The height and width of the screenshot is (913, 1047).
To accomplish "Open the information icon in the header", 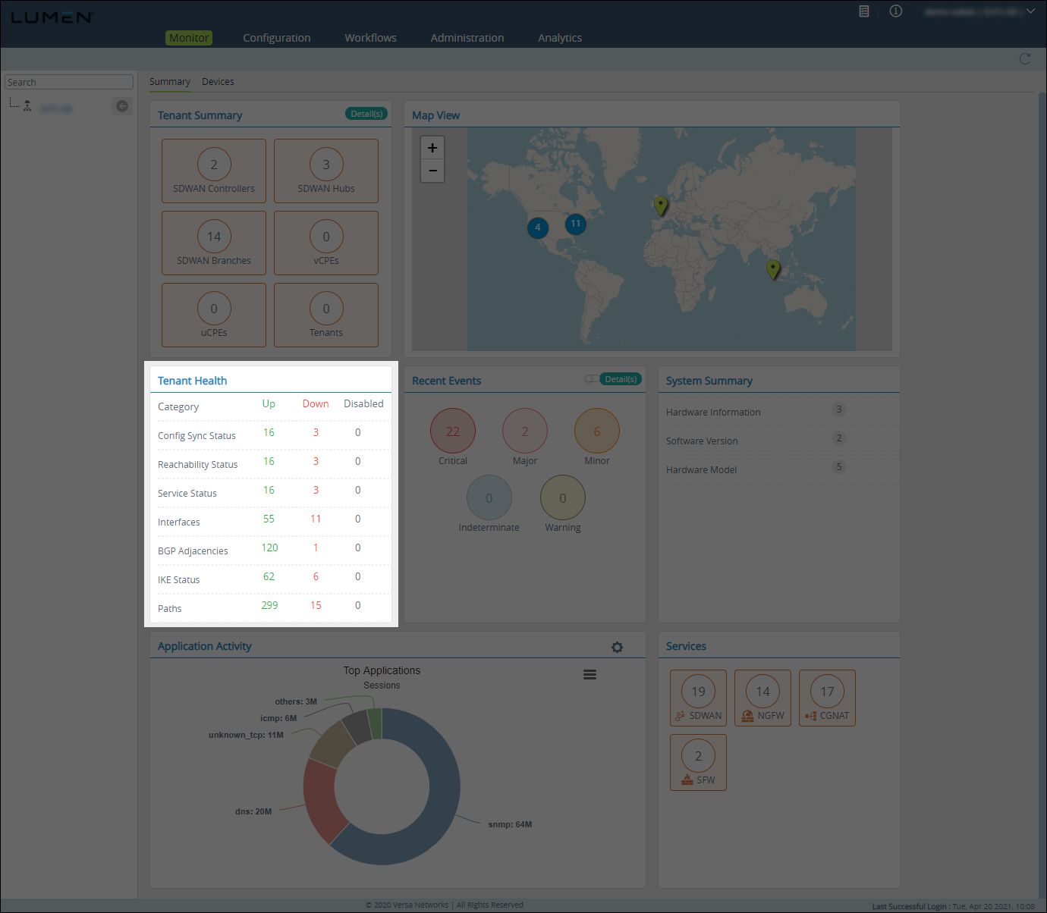I will click(896, 11).
